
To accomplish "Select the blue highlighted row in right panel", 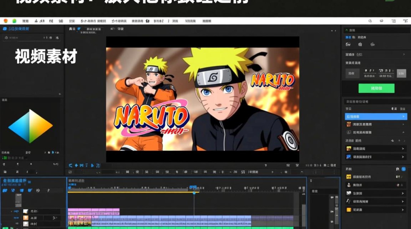I will pos(376,116).
